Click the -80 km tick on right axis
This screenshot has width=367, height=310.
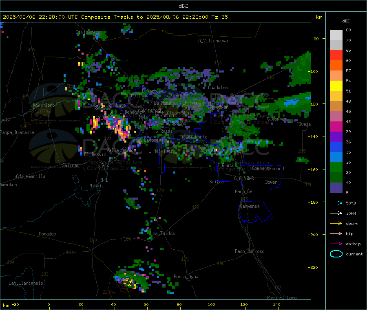315,39
